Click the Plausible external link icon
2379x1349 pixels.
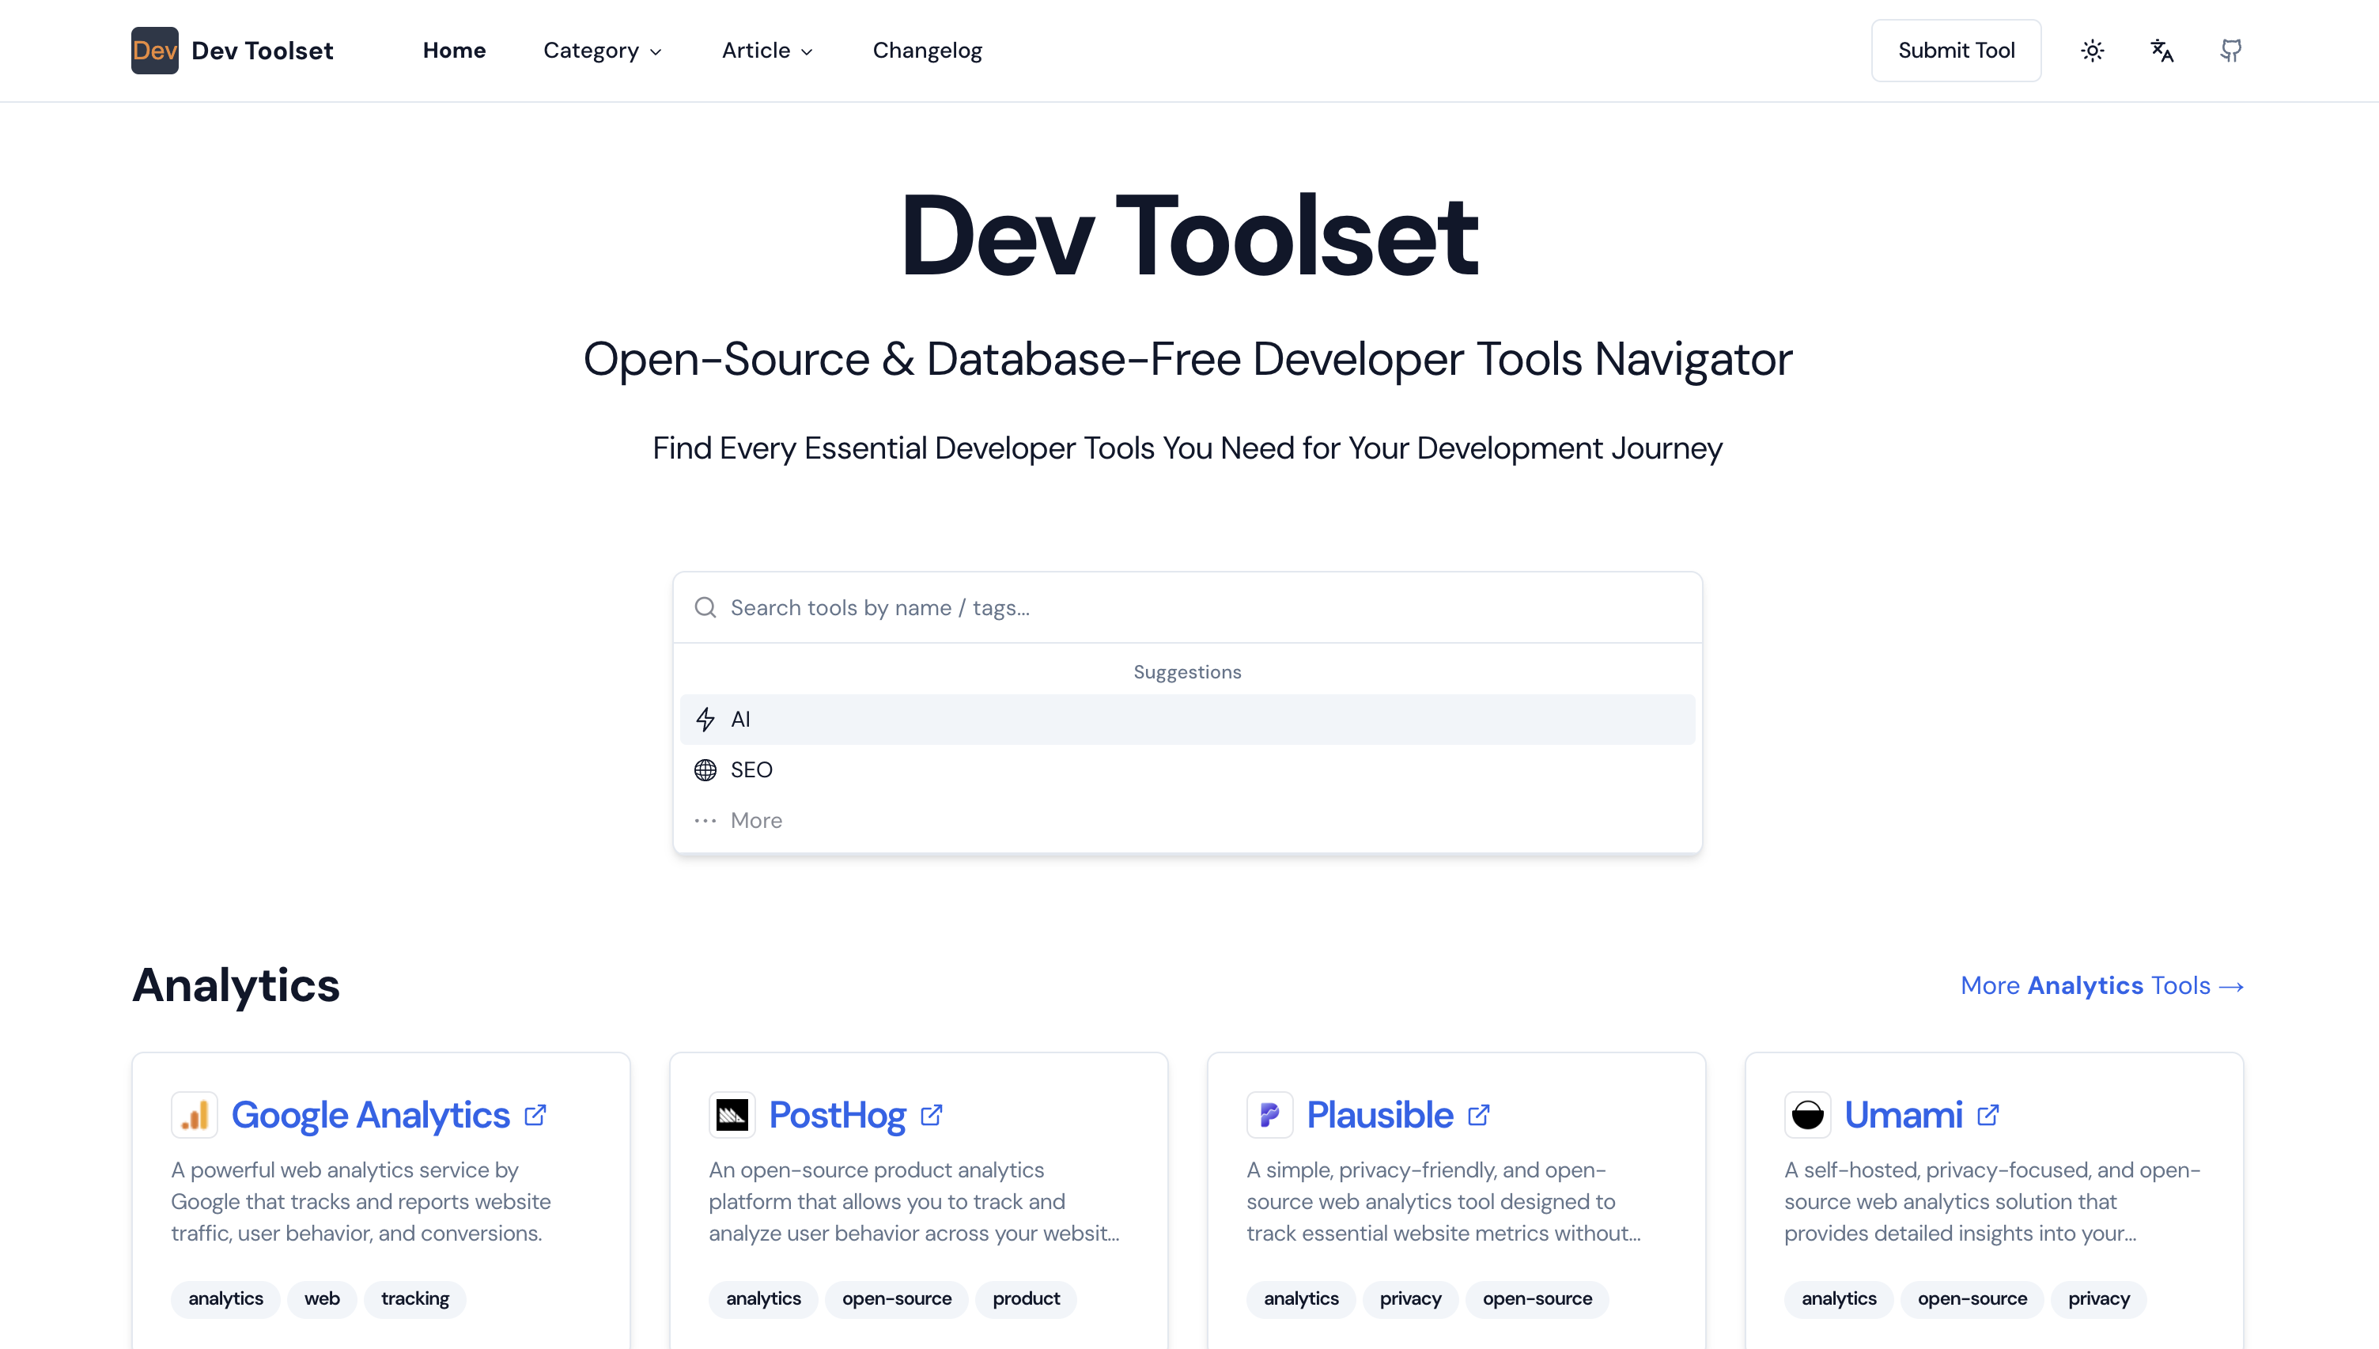coord(1481,1116)
